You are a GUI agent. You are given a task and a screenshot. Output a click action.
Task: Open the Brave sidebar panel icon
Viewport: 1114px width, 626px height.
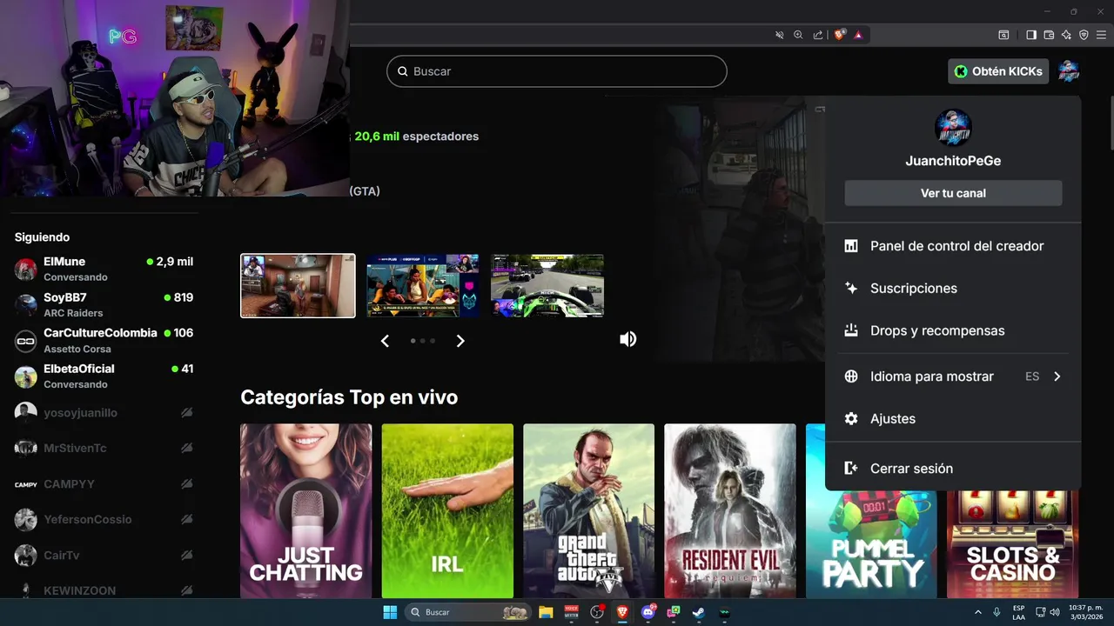[x=1031, y=35]
